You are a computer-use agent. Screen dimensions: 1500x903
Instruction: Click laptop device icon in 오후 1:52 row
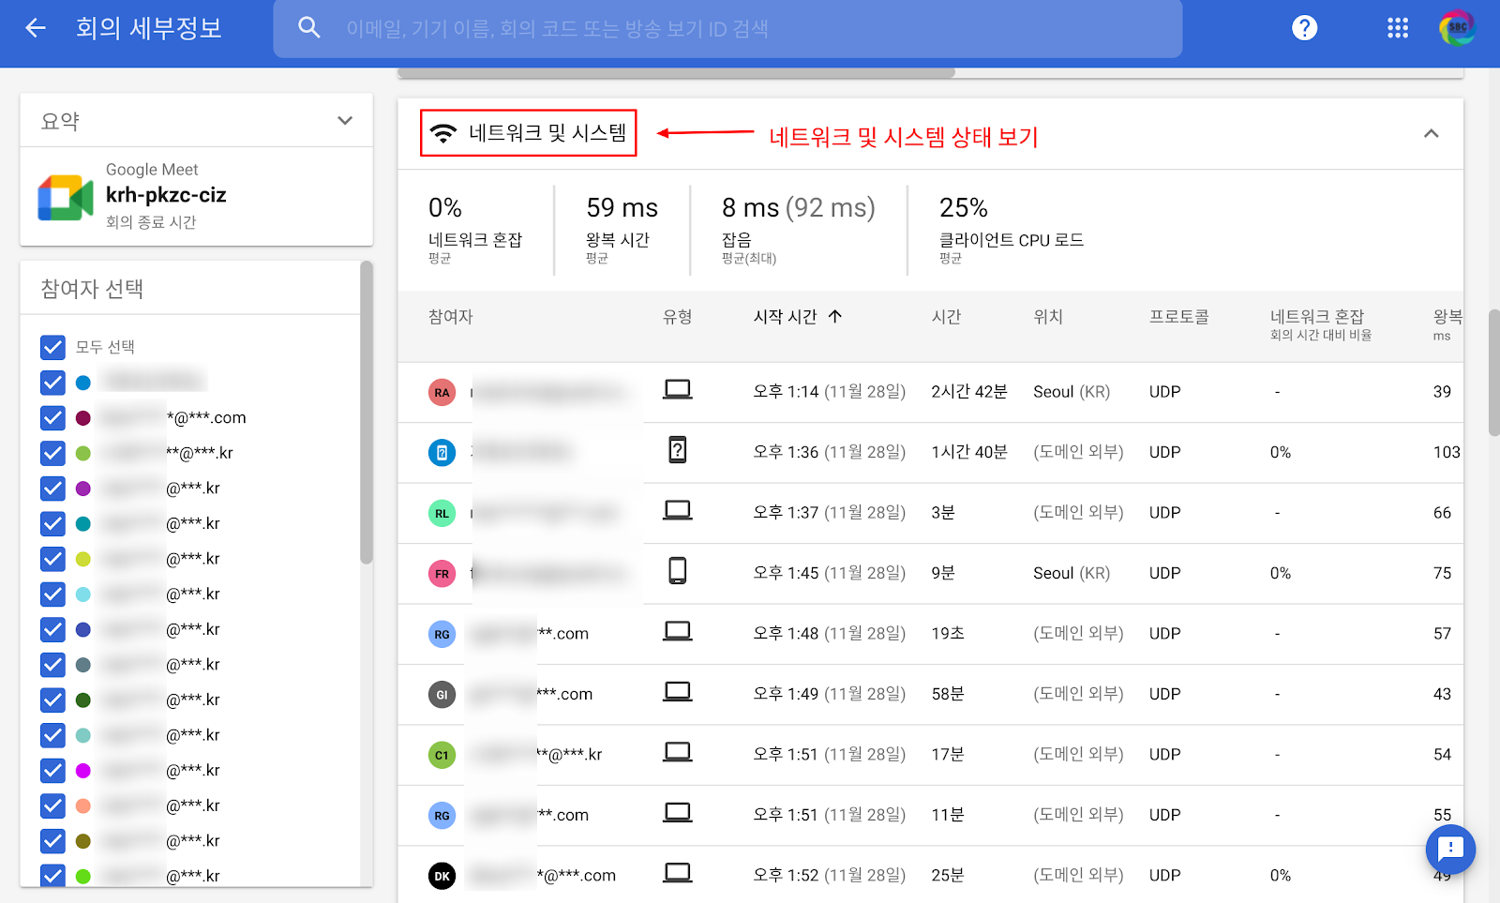[677, 873]
